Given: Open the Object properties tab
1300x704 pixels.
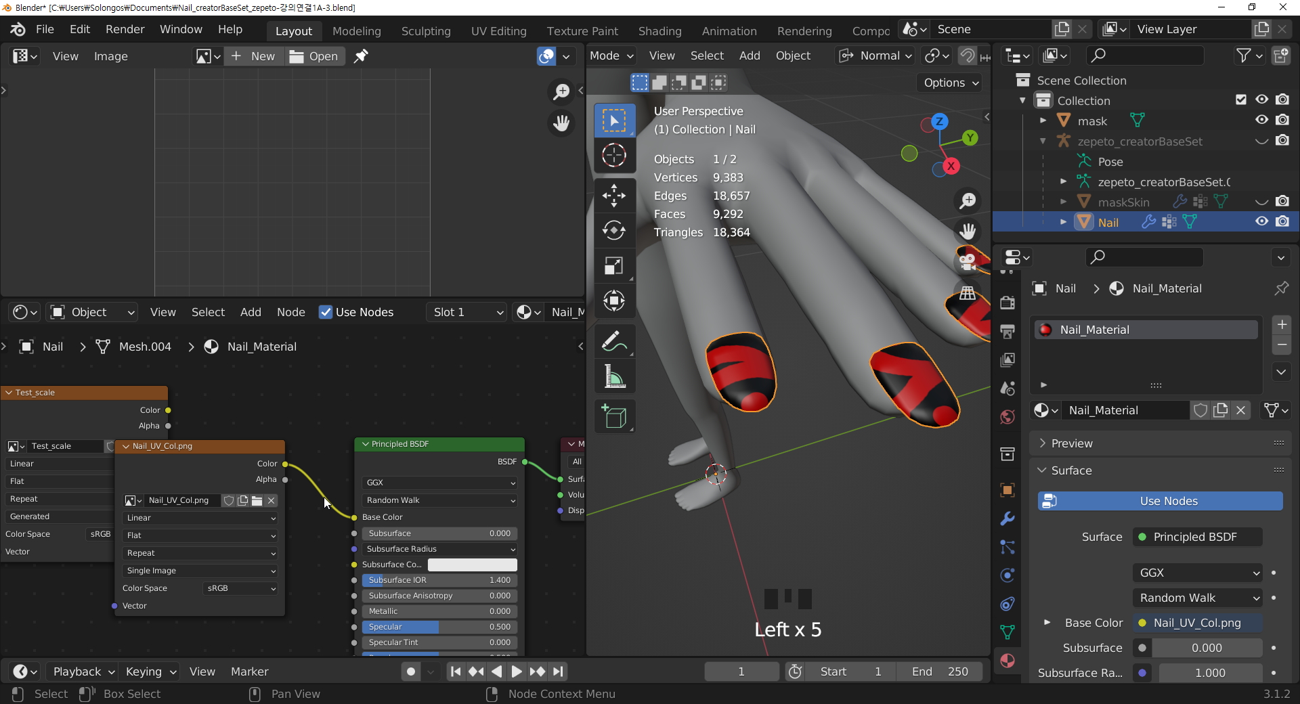Looking at the screenshot, I should coord(1007,490).
